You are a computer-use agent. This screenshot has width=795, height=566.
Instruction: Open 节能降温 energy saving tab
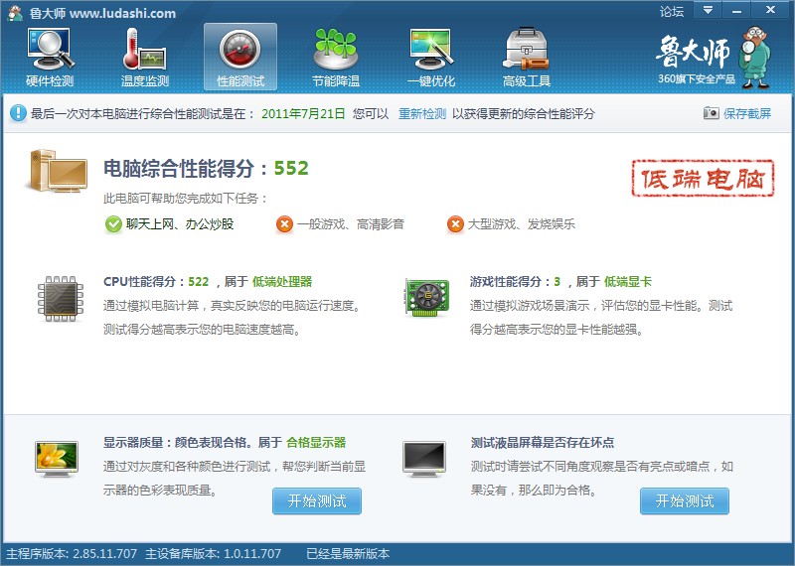[336, 58]
